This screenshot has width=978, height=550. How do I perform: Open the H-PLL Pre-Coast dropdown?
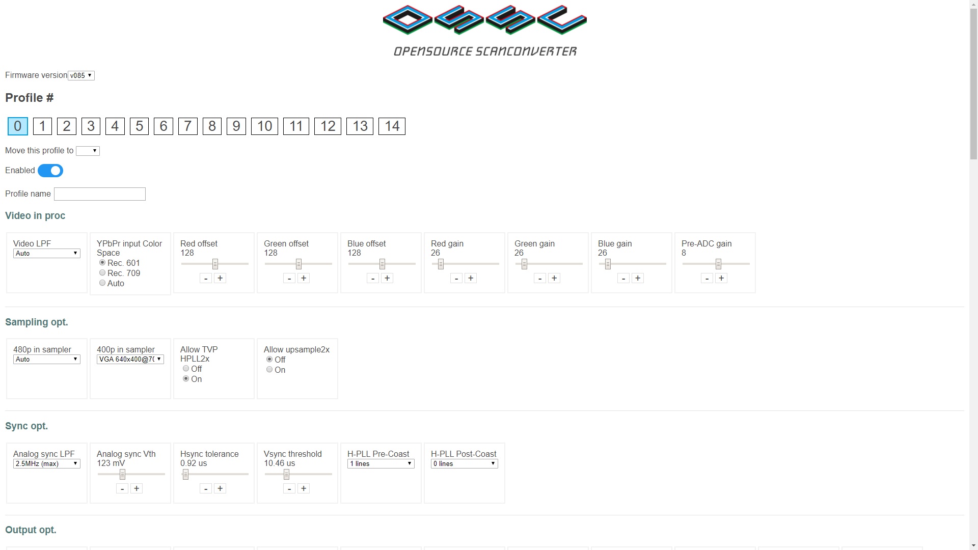[x=381, y=464]
